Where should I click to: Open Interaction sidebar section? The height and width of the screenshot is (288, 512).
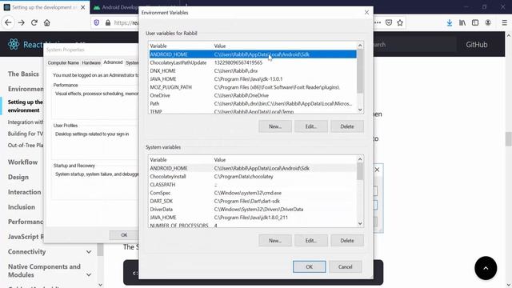point(25,192)
